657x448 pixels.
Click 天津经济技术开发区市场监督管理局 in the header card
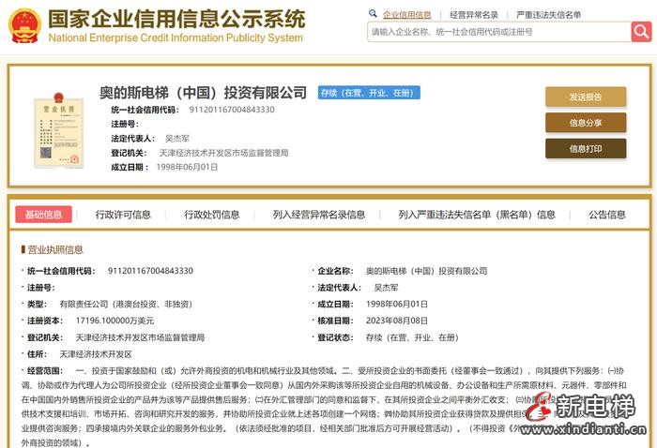click(223, 153)
